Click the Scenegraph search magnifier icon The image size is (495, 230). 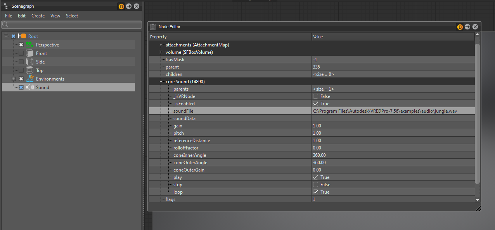coord(5,24)
